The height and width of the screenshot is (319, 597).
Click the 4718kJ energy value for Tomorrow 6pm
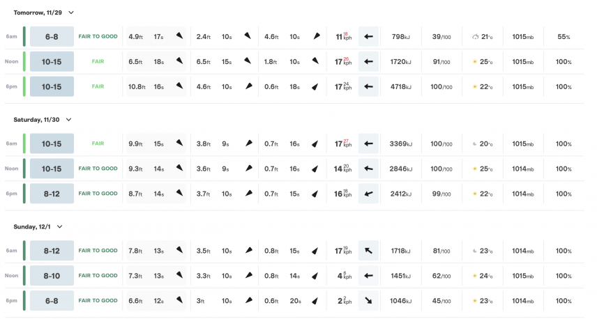tap(400, 86)
